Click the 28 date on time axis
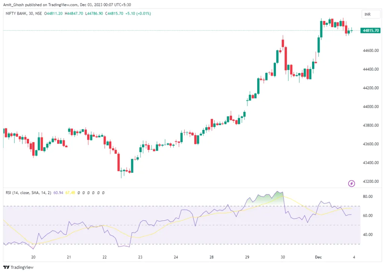The width and height of the screenshot is (385, 273). (x=212, y=257)
